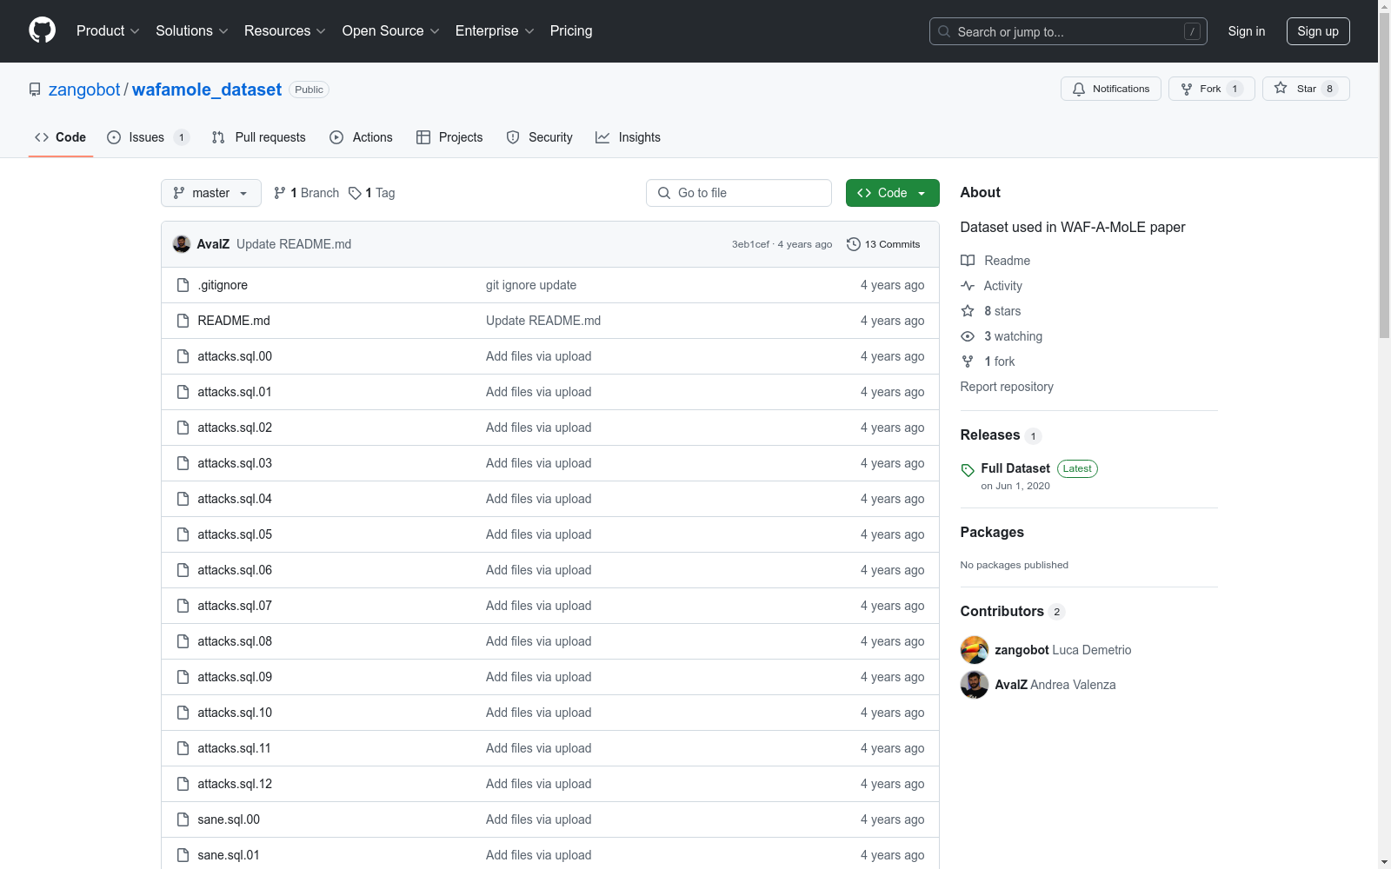Open the Releases section heading
This screenshot has height=869, width=1391.
(990, 435)
